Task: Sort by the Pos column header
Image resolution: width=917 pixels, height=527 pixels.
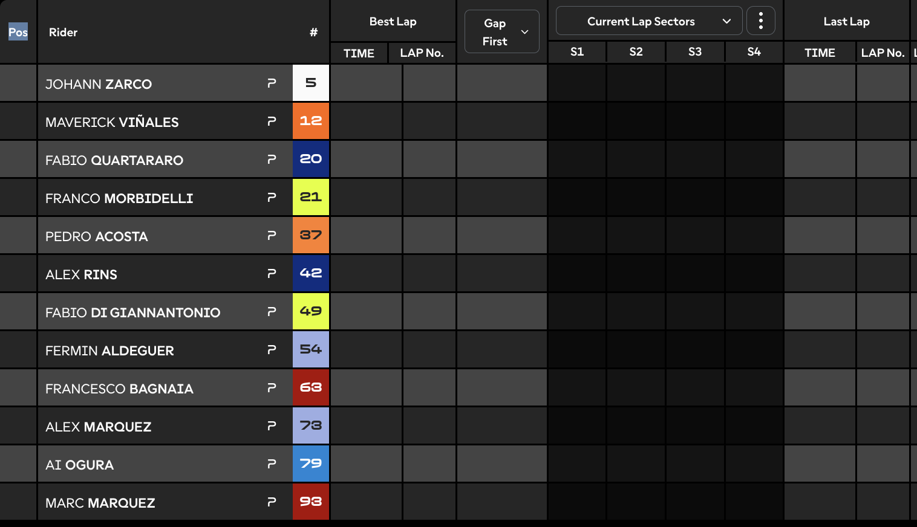Action: tap(18, 32)
